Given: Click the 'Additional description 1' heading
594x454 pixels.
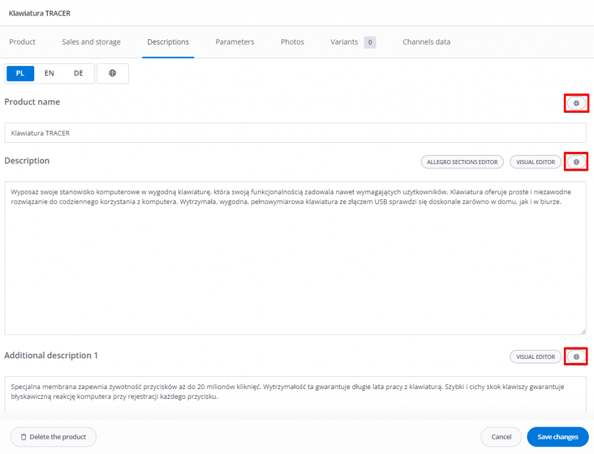Looking at the screenshot, I should [x=51, y=355].
